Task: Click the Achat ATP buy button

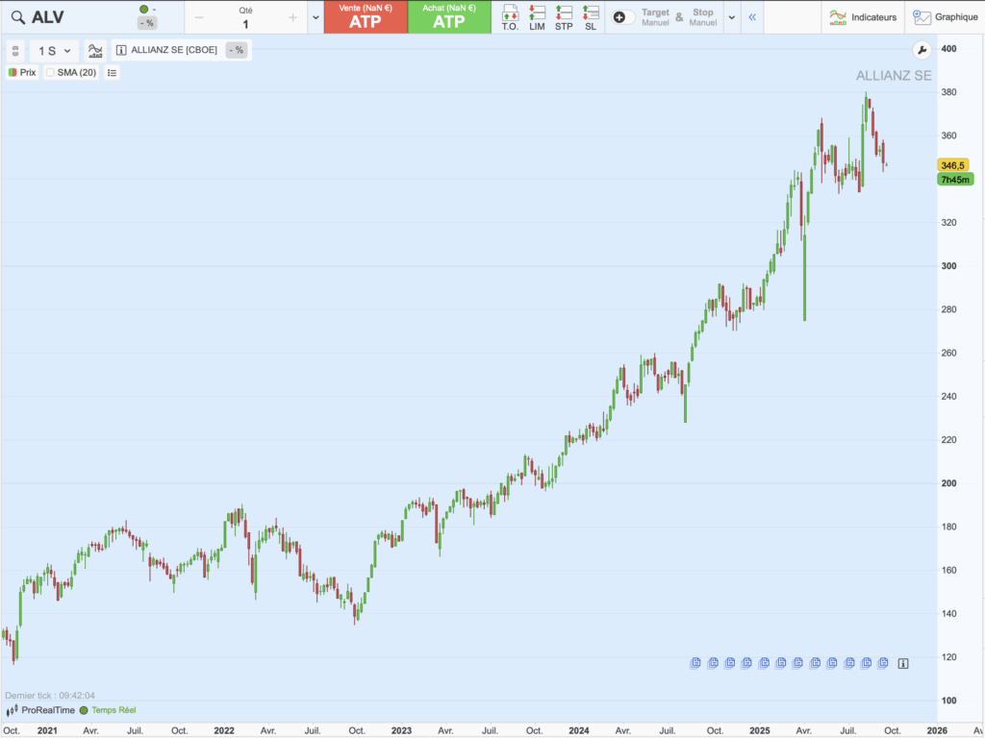Action: pos(449,16)
